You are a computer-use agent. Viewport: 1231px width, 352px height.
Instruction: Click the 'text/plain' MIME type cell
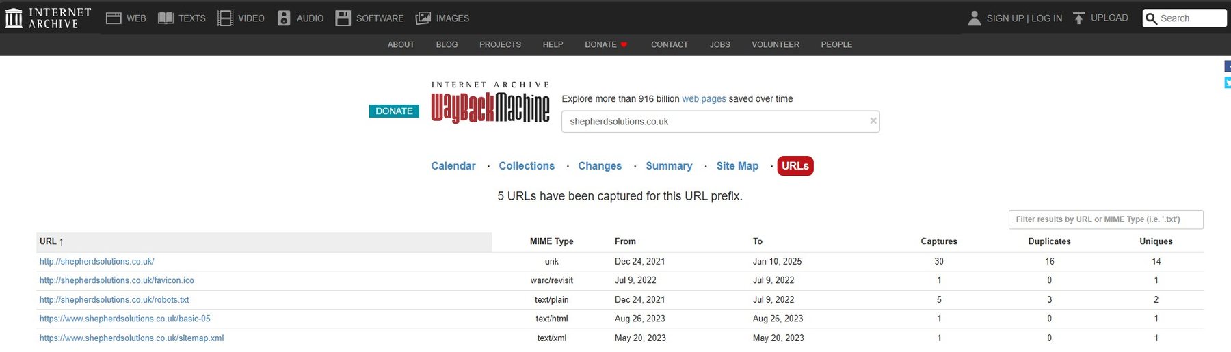point(551,299)
